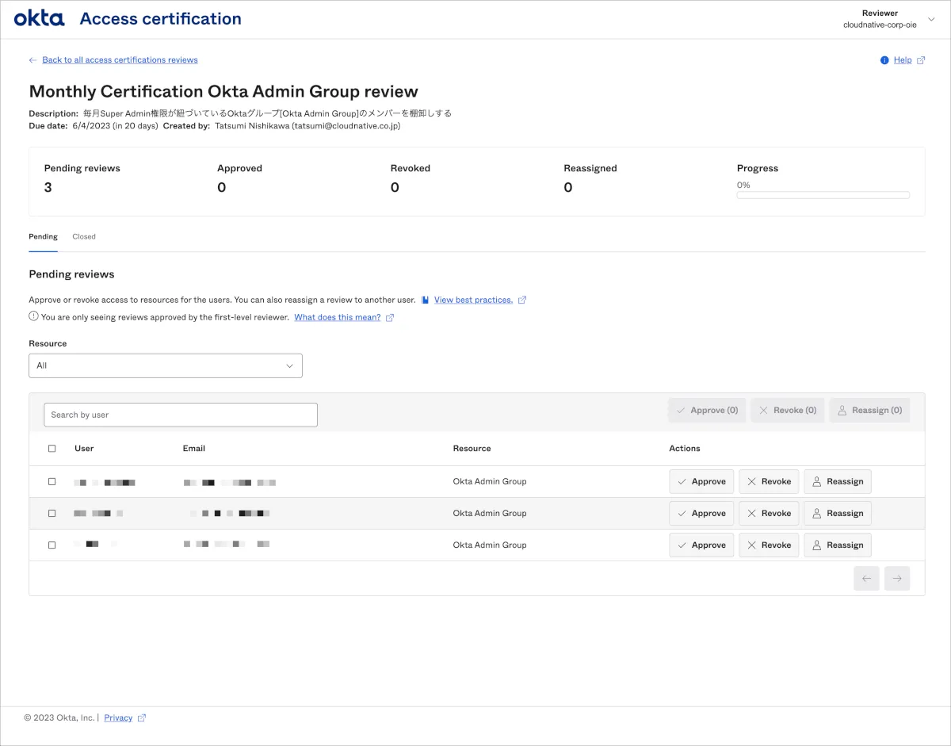Click the blue Help info icon

(x=884, y=60)
